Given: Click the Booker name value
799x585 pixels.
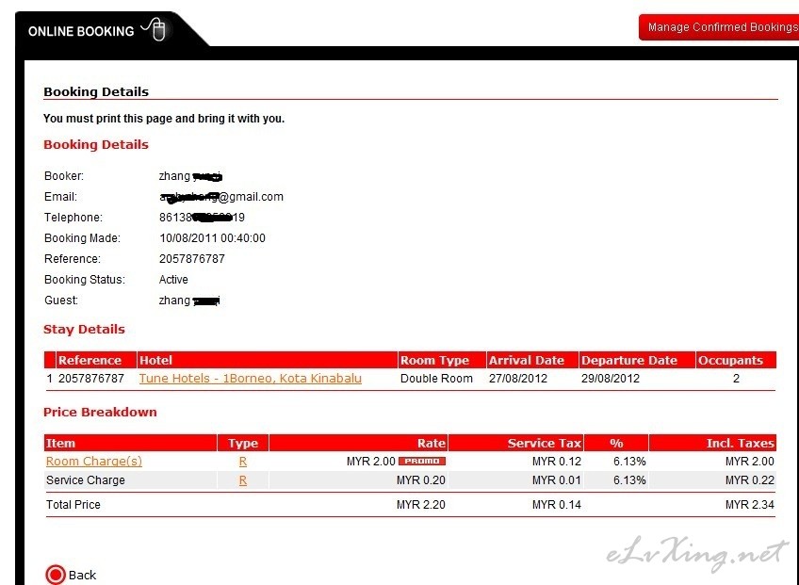Looking at the screenshot, I should 190,176.
